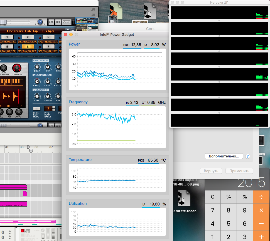270x241 pixels.
Task: Click the slice waveform display
Action: (x=12, y=96)
